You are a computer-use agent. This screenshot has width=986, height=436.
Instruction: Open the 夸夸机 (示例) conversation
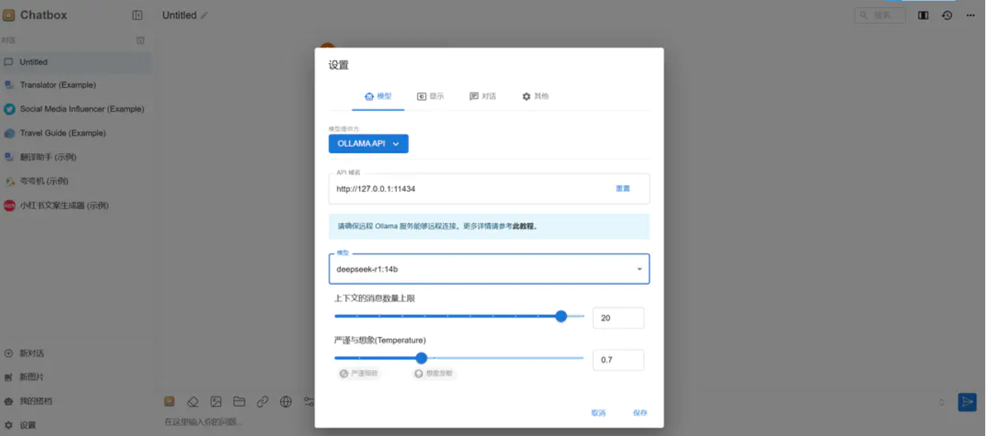click(x=75, y=181)
